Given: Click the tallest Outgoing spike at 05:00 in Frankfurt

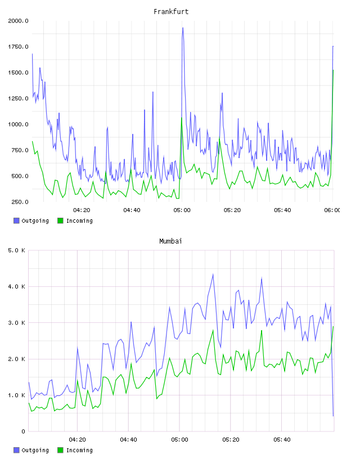Looking at the screenshot, I should pyautogui.click(x=183, y=29).
